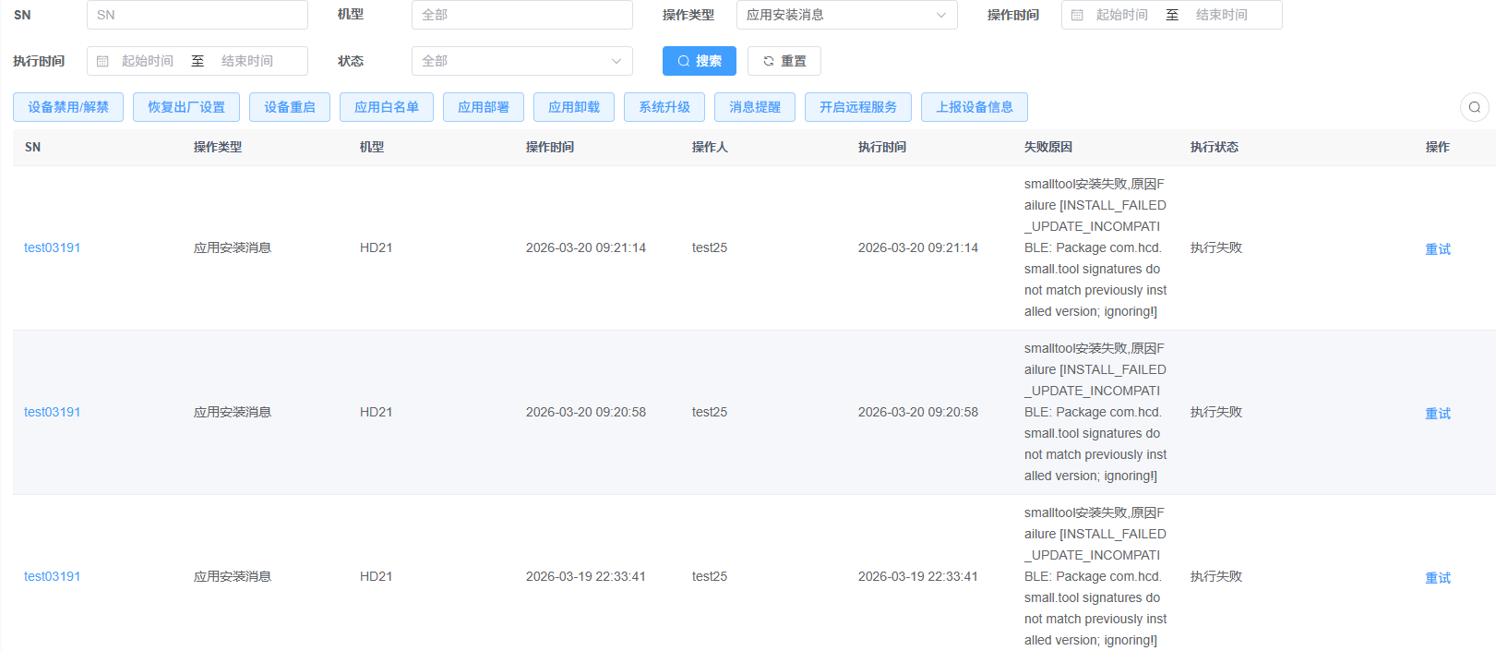Viewport: 1496px width, 651px height.
Task: Select 系统升级 action
Action: tap(664, 107)
